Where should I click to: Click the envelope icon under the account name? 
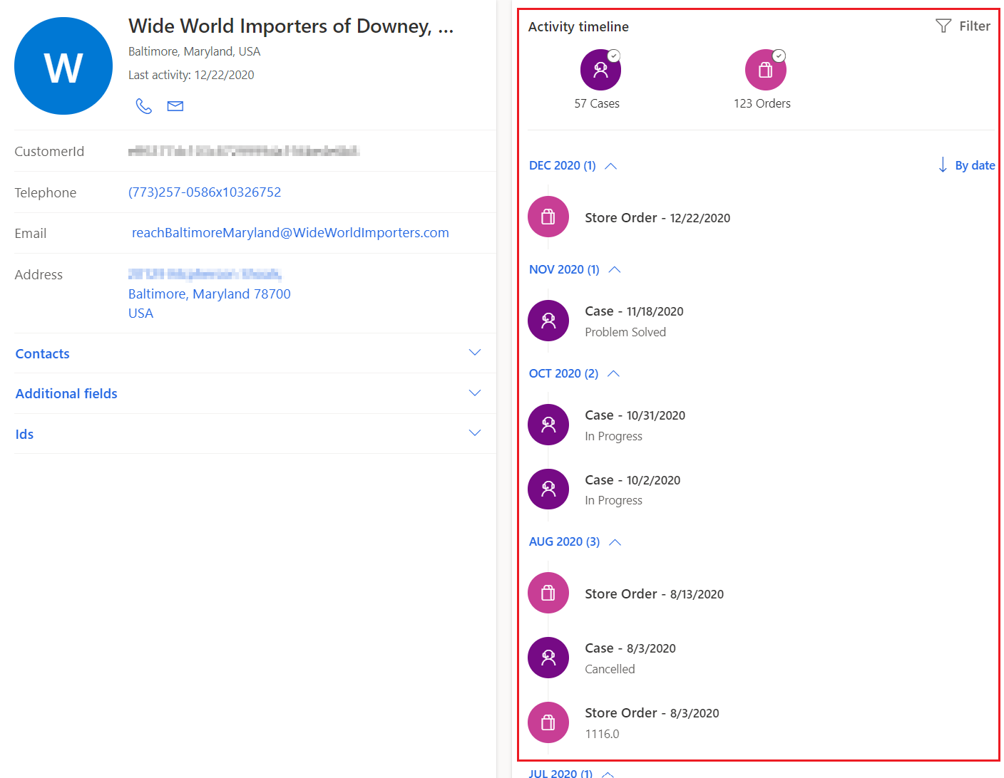coord(175,105)
